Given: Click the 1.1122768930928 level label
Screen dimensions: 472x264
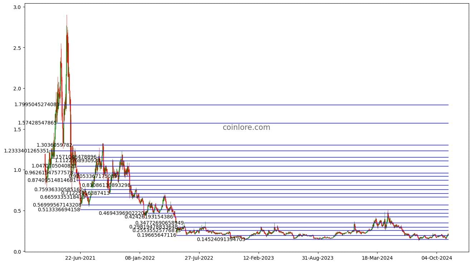Looking at the screenshot, I should click(x=77, y=160).
